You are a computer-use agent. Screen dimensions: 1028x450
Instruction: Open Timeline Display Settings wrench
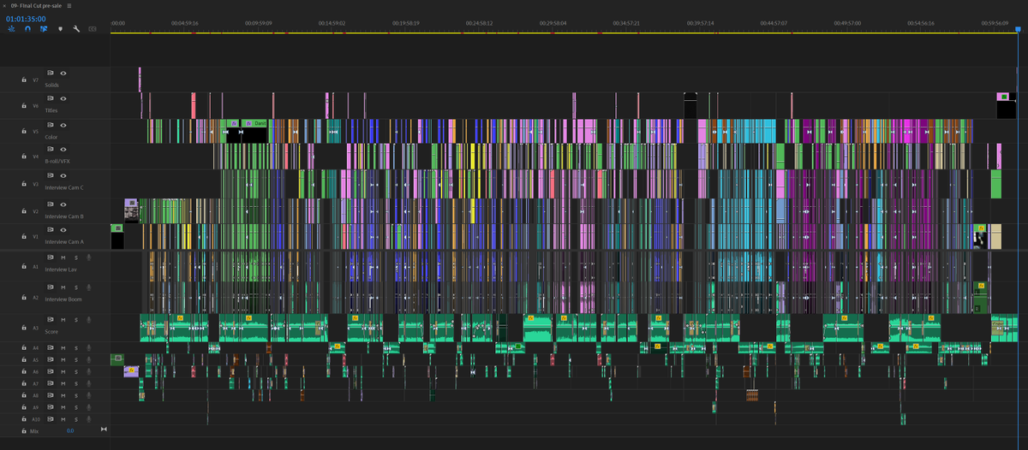76,29
